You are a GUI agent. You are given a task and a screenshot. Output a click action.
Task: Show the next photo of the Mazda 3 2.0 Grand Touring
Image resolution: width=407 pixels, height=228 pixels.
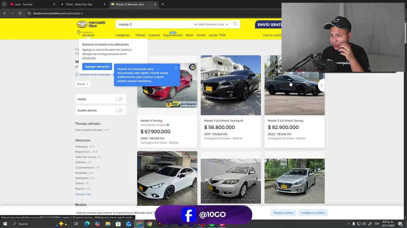point(321,85)
